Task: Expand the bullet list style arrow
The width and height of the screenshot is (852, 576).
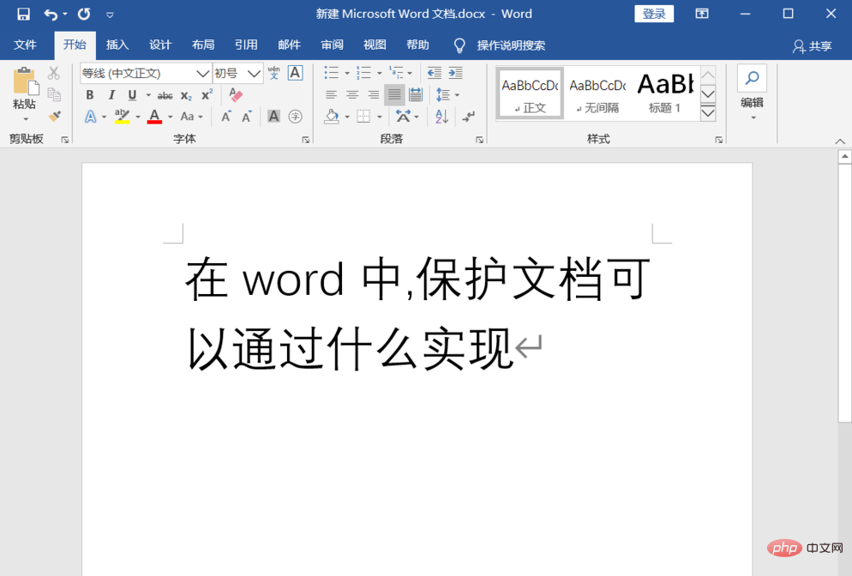Action: click(x=346, y=73)
